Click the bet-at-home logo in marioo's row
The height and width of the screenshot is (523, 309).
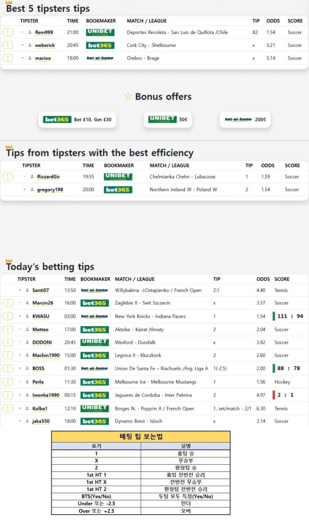coord(100,58)
